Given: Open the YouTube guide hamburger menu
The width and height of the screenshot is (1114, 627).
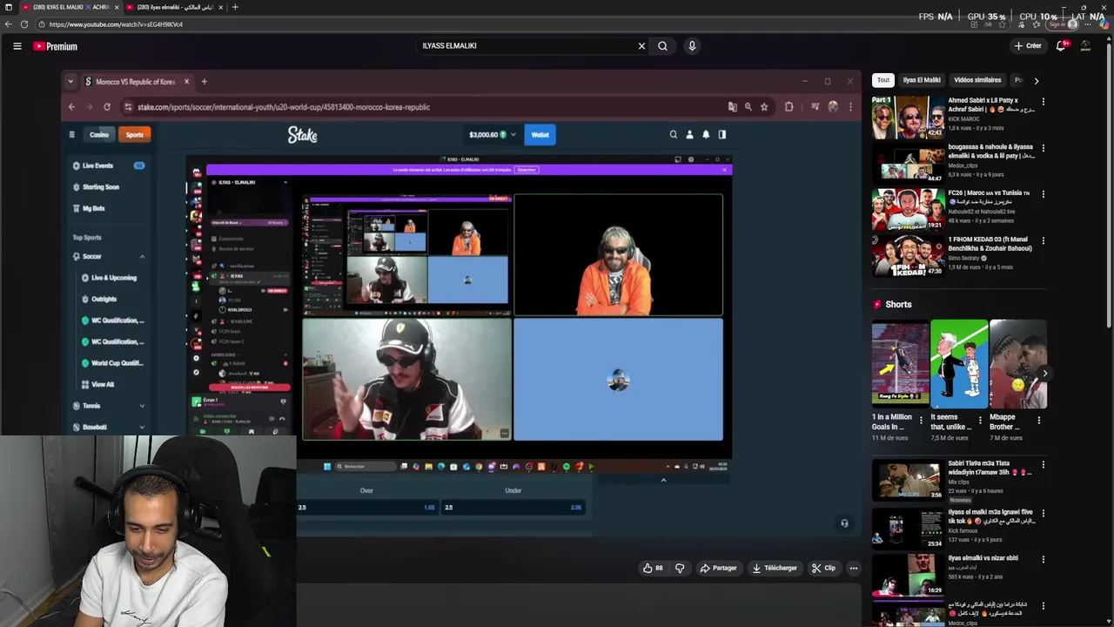Looking at the screenshot, I should tap(17, 46).
